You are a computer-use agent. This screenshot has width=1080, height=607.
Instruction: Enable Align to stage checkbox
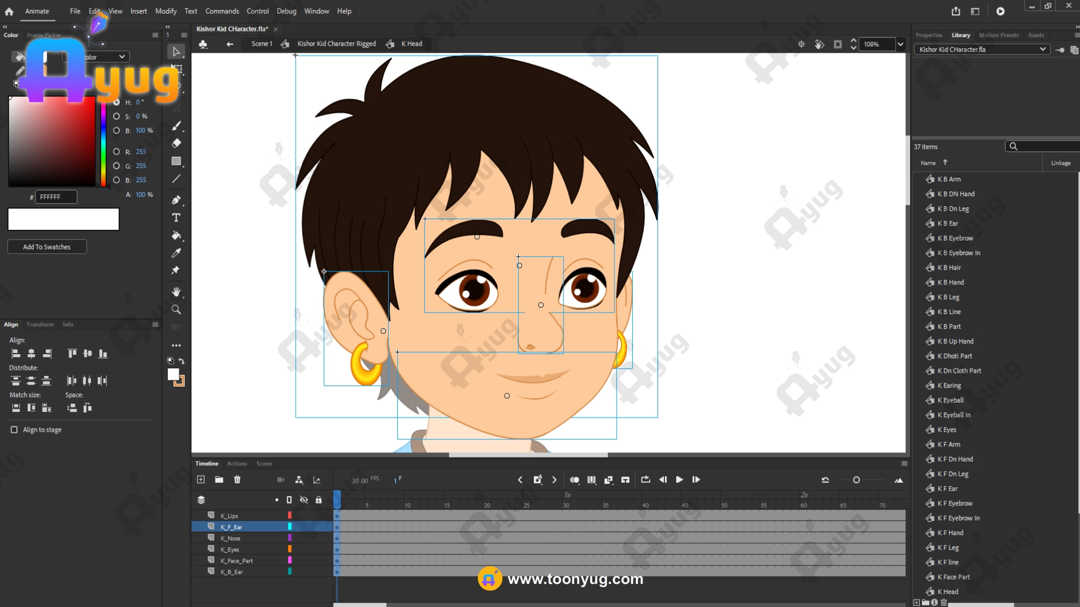coord(14,429)
